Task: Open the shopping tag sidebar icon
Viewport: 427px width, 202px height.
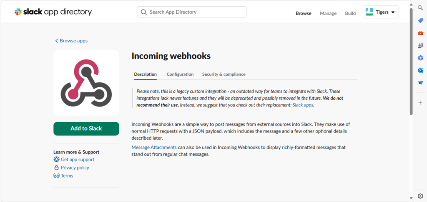Action: click(x=420, y=20)
